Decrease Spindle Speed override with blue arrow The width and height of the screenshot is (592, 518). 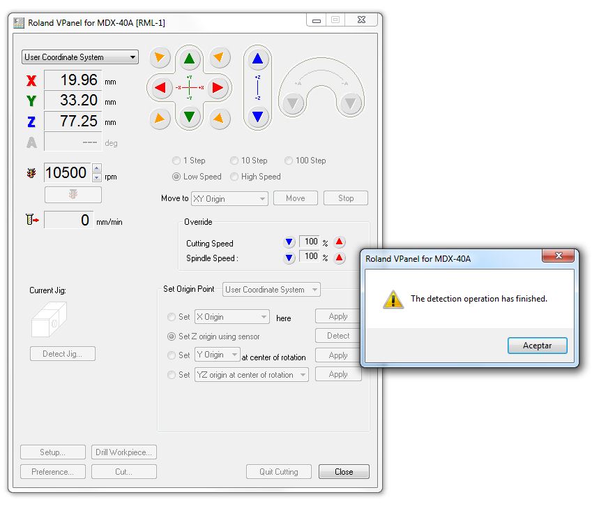click(x=289, y=258)
